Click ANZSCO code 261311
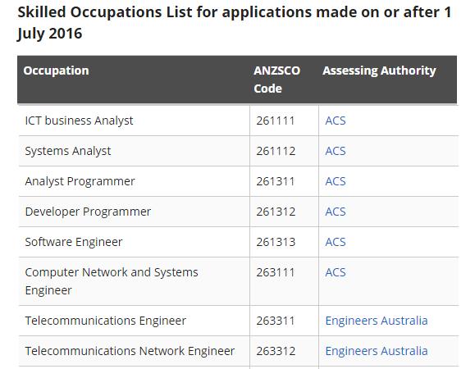 coord(276,181)
